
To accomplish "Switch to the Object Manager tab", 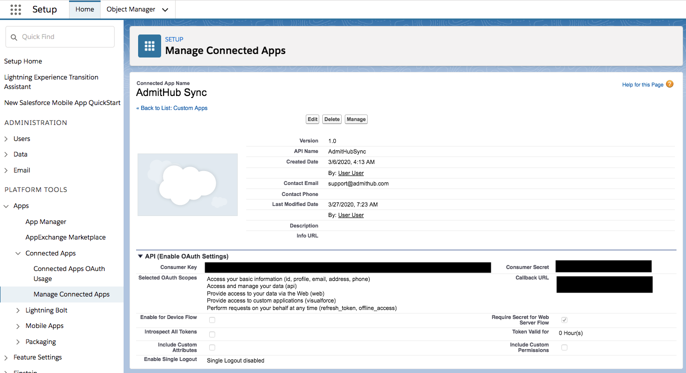I will (x=131, y=9).
